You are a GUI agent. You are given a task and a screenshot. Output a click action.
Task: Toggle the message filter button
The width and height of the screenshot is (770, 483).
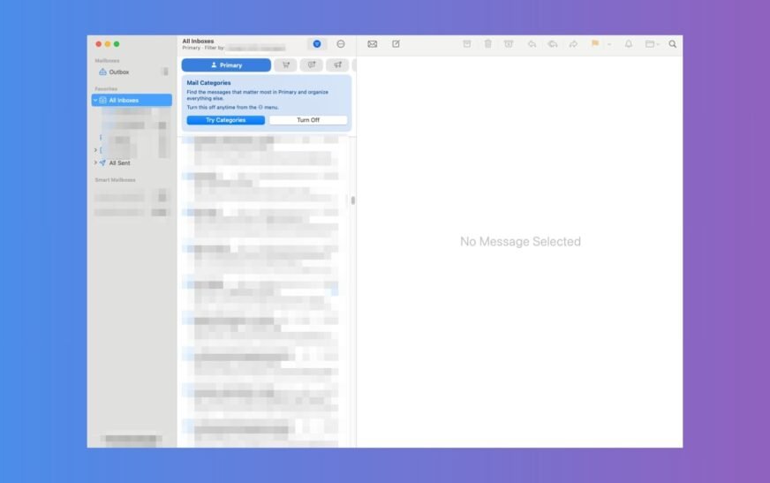point(317,44)
